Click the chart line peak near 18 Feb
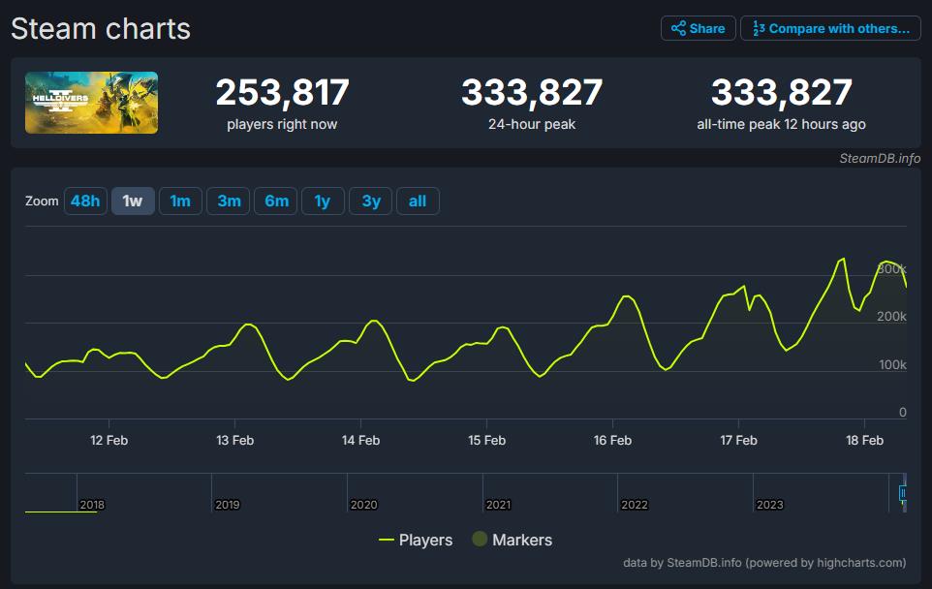932x589 pixels. click(x=842, y=259)
